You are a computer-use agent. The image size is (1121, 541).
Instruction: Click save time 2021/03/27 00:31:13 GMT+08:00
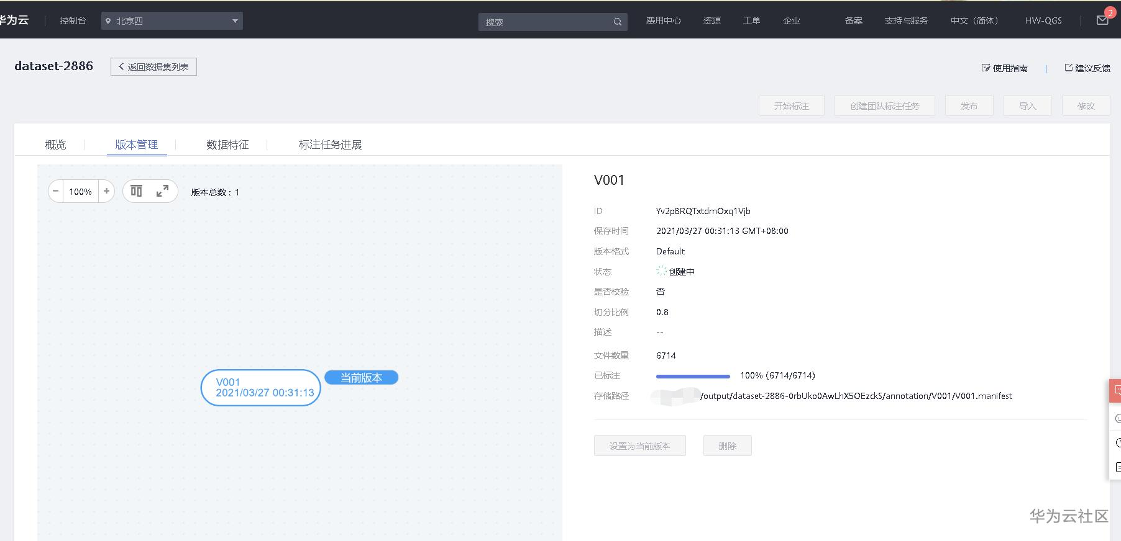722,231
